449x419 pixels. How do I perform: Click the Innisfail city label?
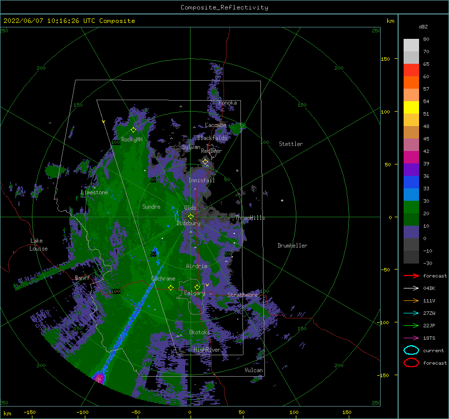(202, 180)
